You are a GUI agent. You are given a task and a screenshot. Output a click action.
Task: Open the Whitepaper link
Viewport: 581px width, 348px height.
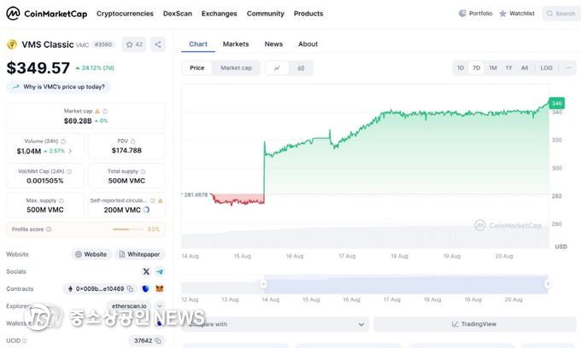tap(139, 254)
